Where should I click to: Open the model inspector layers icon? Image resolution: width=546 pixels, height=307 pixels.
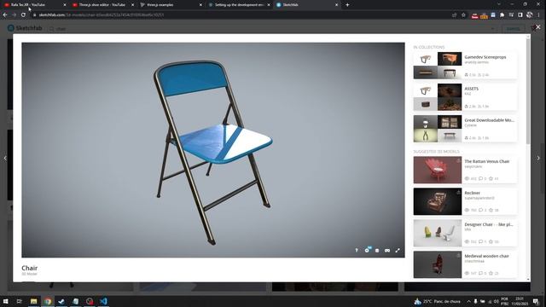point(377,250)
